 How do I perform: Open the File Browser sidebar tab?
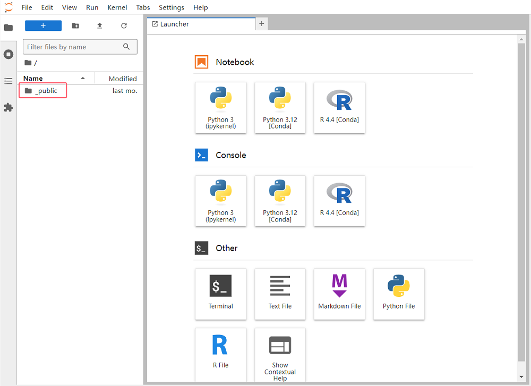point(8,28)
